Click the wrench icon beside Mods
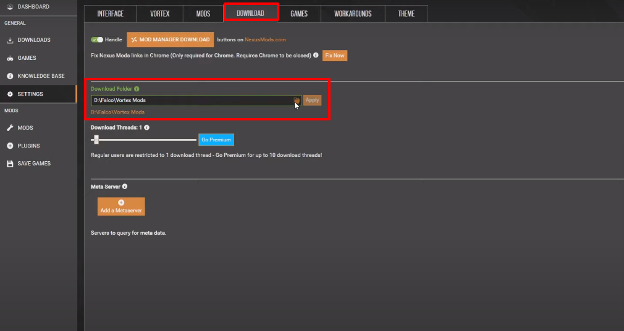Viewport: 624px width, 331px height. click(10, 128)
